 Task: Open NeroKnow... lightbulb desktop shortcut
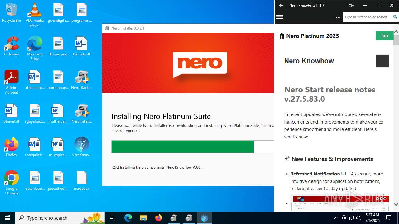point(82,147)
